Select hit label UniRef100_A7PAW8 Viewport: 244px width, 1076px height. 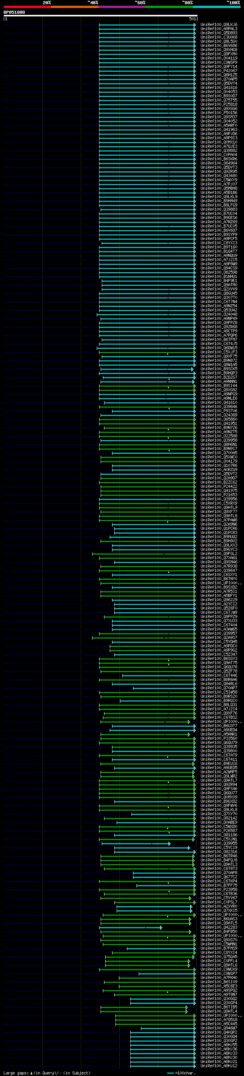(x=219, y=519)
